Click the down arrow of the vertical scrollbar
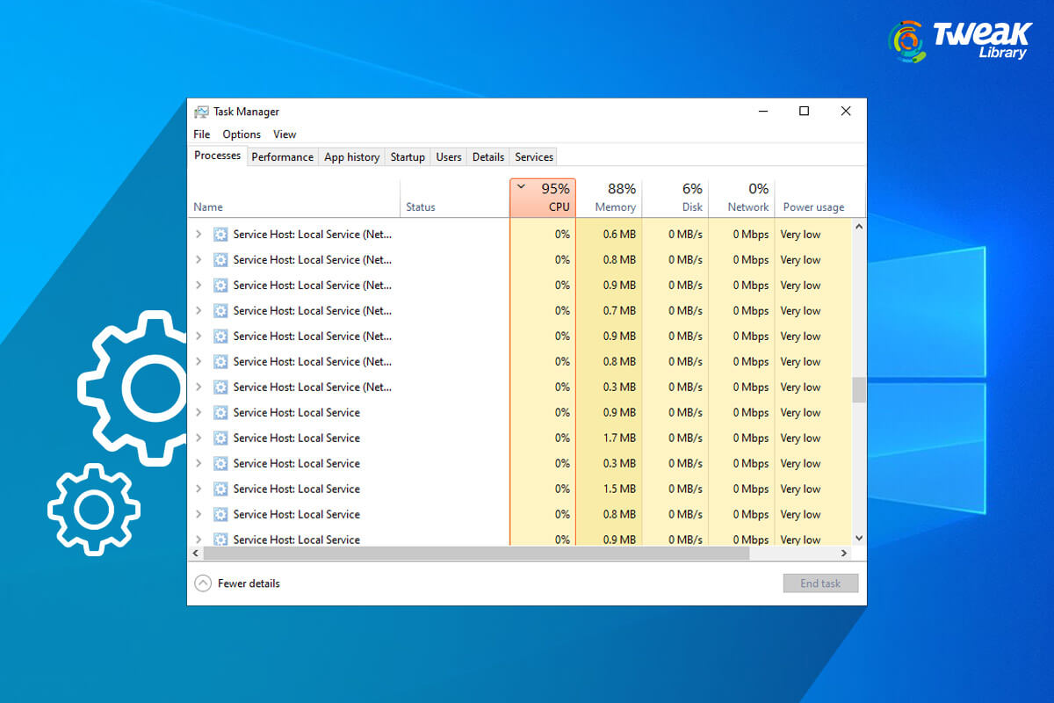The height and width of the screenshot is (703, 1054). [859, 538]
